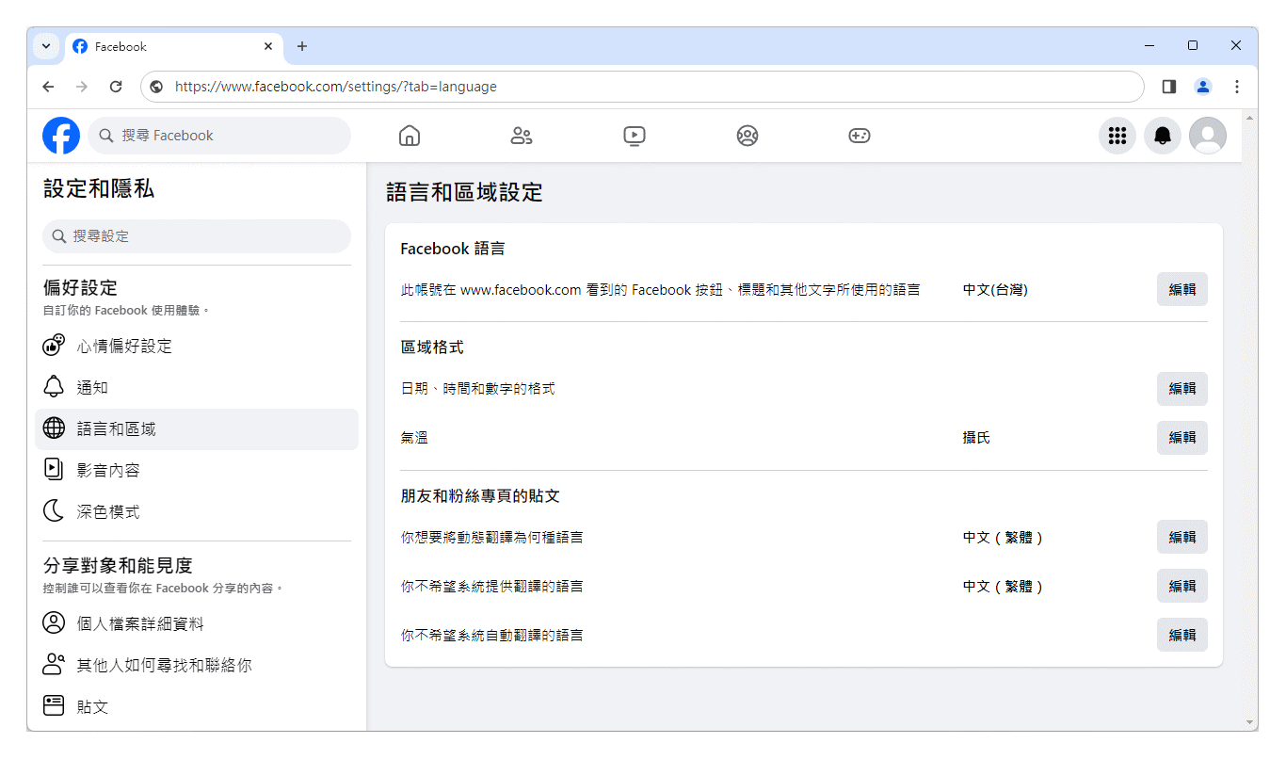This screenshot has width=1286, height=759.
Task: Open the Chrome three-dot menu
Action: (1237, 87)
